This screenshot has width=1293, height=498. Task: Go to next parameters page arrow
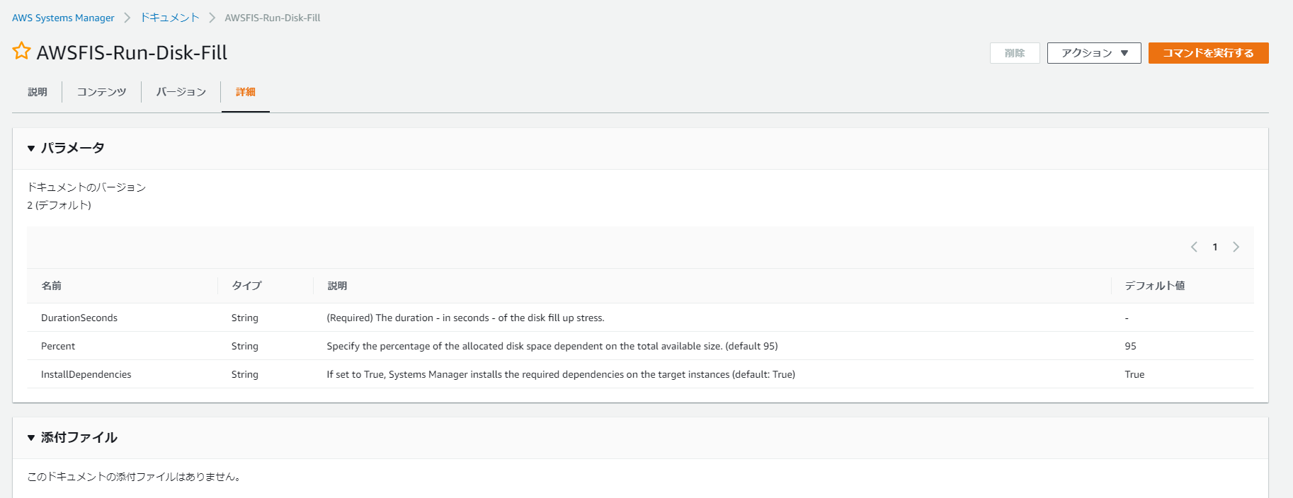(1236, 247)
